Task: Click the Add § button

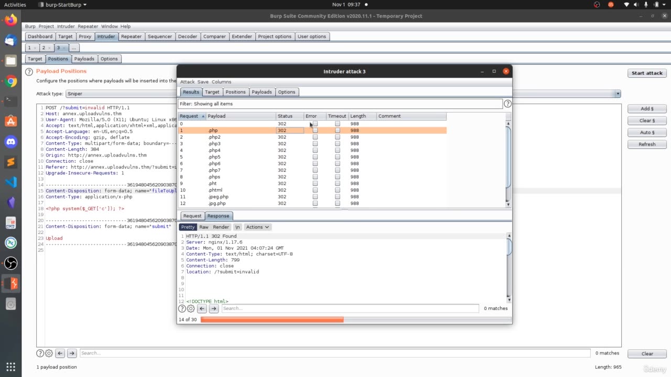Action: (647, 109)
